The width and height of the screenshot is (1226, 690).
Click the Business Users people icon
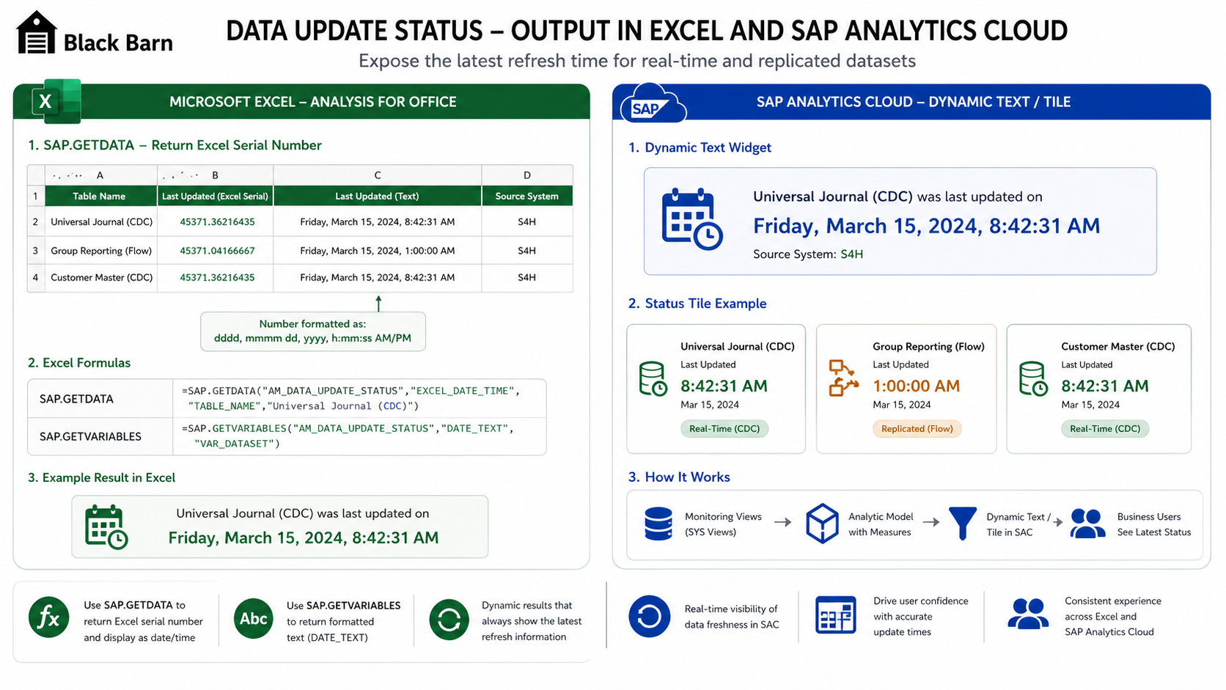tap(1087, 524)
